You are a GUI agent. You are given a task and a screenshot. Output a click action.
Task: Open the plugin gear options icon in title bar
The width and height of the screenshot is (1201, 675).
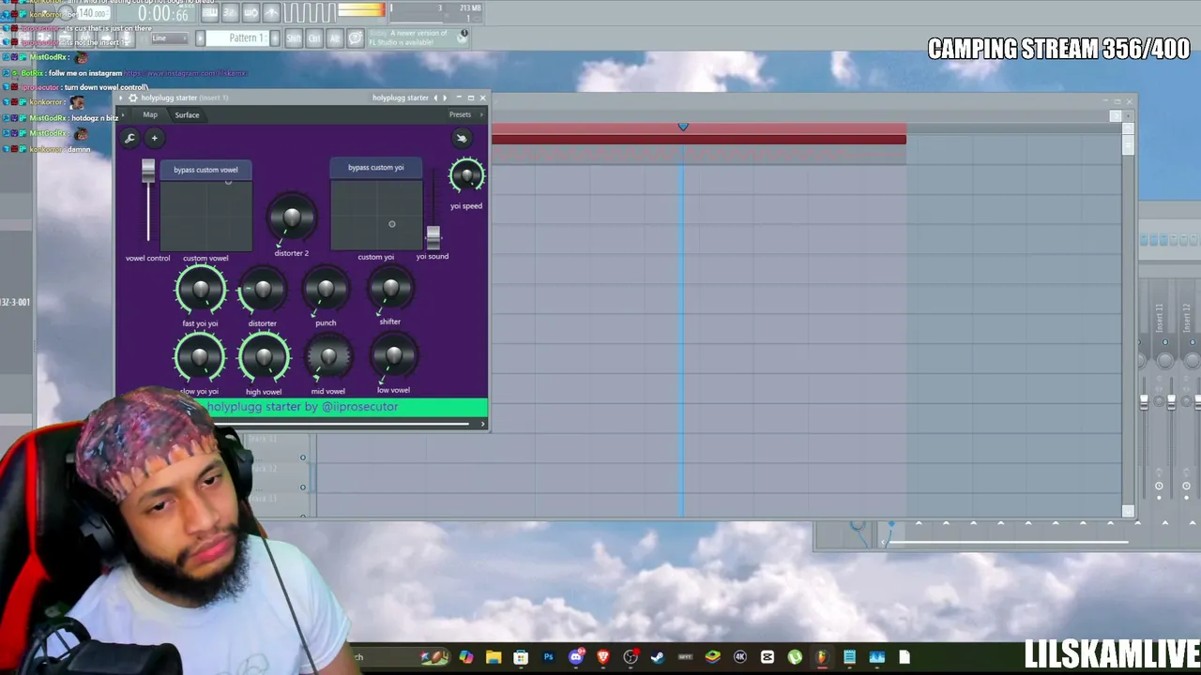[x=132, y=97]
